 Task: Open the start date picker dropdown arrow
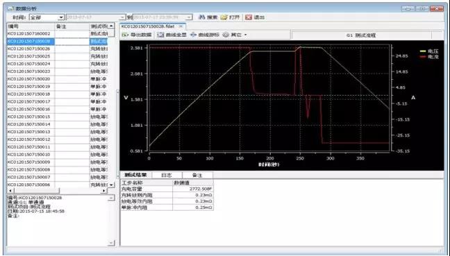[122, 17]
